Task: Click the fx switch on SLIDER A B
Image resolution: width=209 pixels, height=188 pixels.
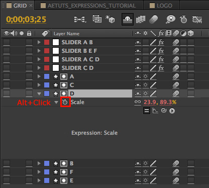Action: pyautogui.click(x=161, y=42)
